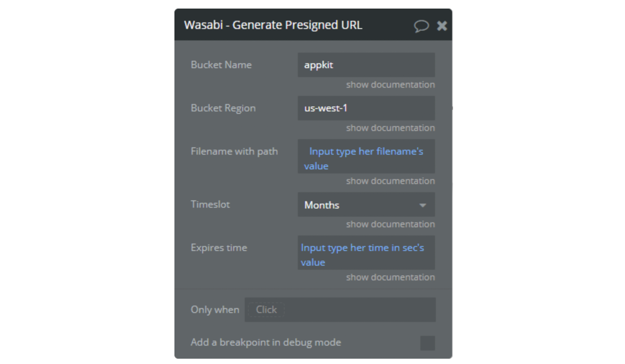
Task: Click the Expires time label
Action: (219, 248)
